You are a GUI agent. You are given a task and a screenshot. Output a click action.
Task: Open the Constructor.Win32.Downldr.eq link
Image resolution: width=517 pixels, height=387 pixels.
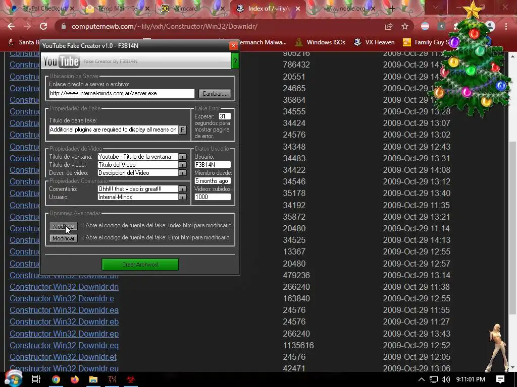(x=64, y=345)
